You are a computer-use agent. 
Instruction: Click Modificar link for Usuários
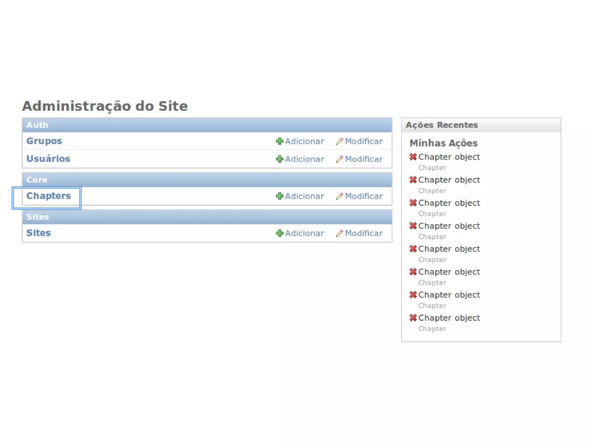point(364,159)
